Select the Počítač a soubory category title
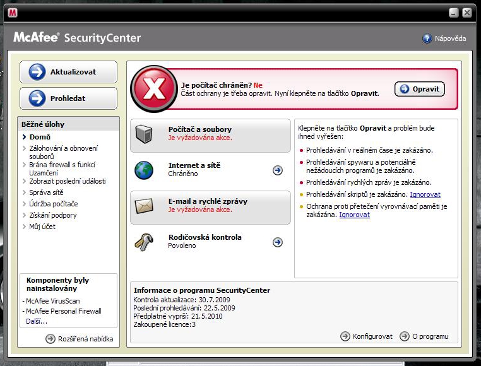 click(200, 129)
